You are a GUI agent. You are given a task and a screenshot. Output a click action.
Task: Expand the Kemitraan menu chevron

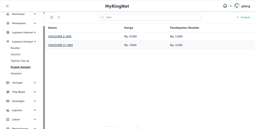point(35,14)
